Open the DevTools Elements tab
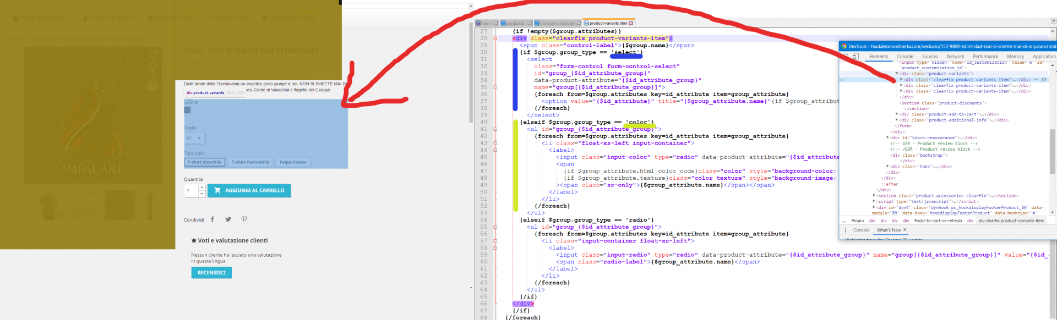This screenshot has height=320, width=1057. pos(879,56)
